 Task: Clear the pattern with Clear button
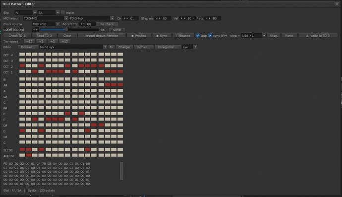(x=67, y=36)
